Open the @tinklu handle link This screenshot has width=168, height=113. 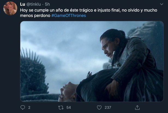(x=34, y=4)
